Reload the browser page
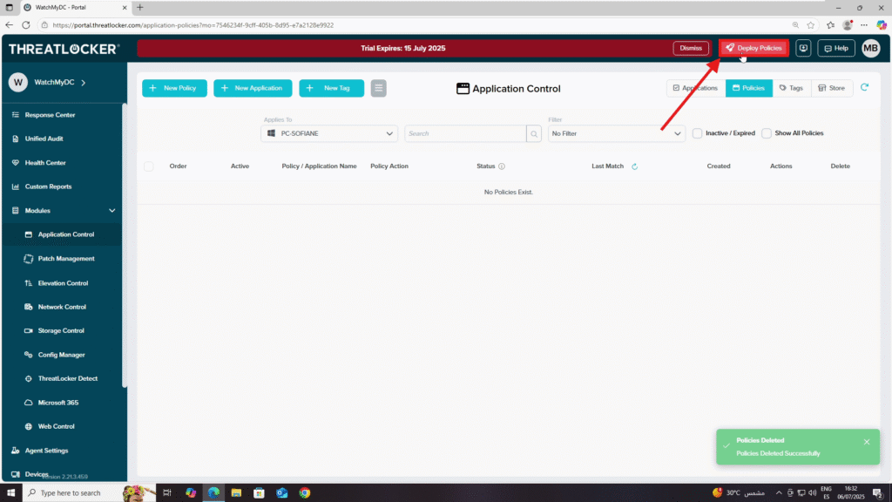 click(x=25, y=25)
